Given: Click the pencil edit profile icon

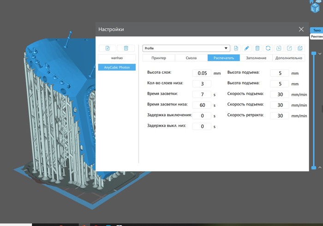Looking at the screenshot, I should point(246,48).
